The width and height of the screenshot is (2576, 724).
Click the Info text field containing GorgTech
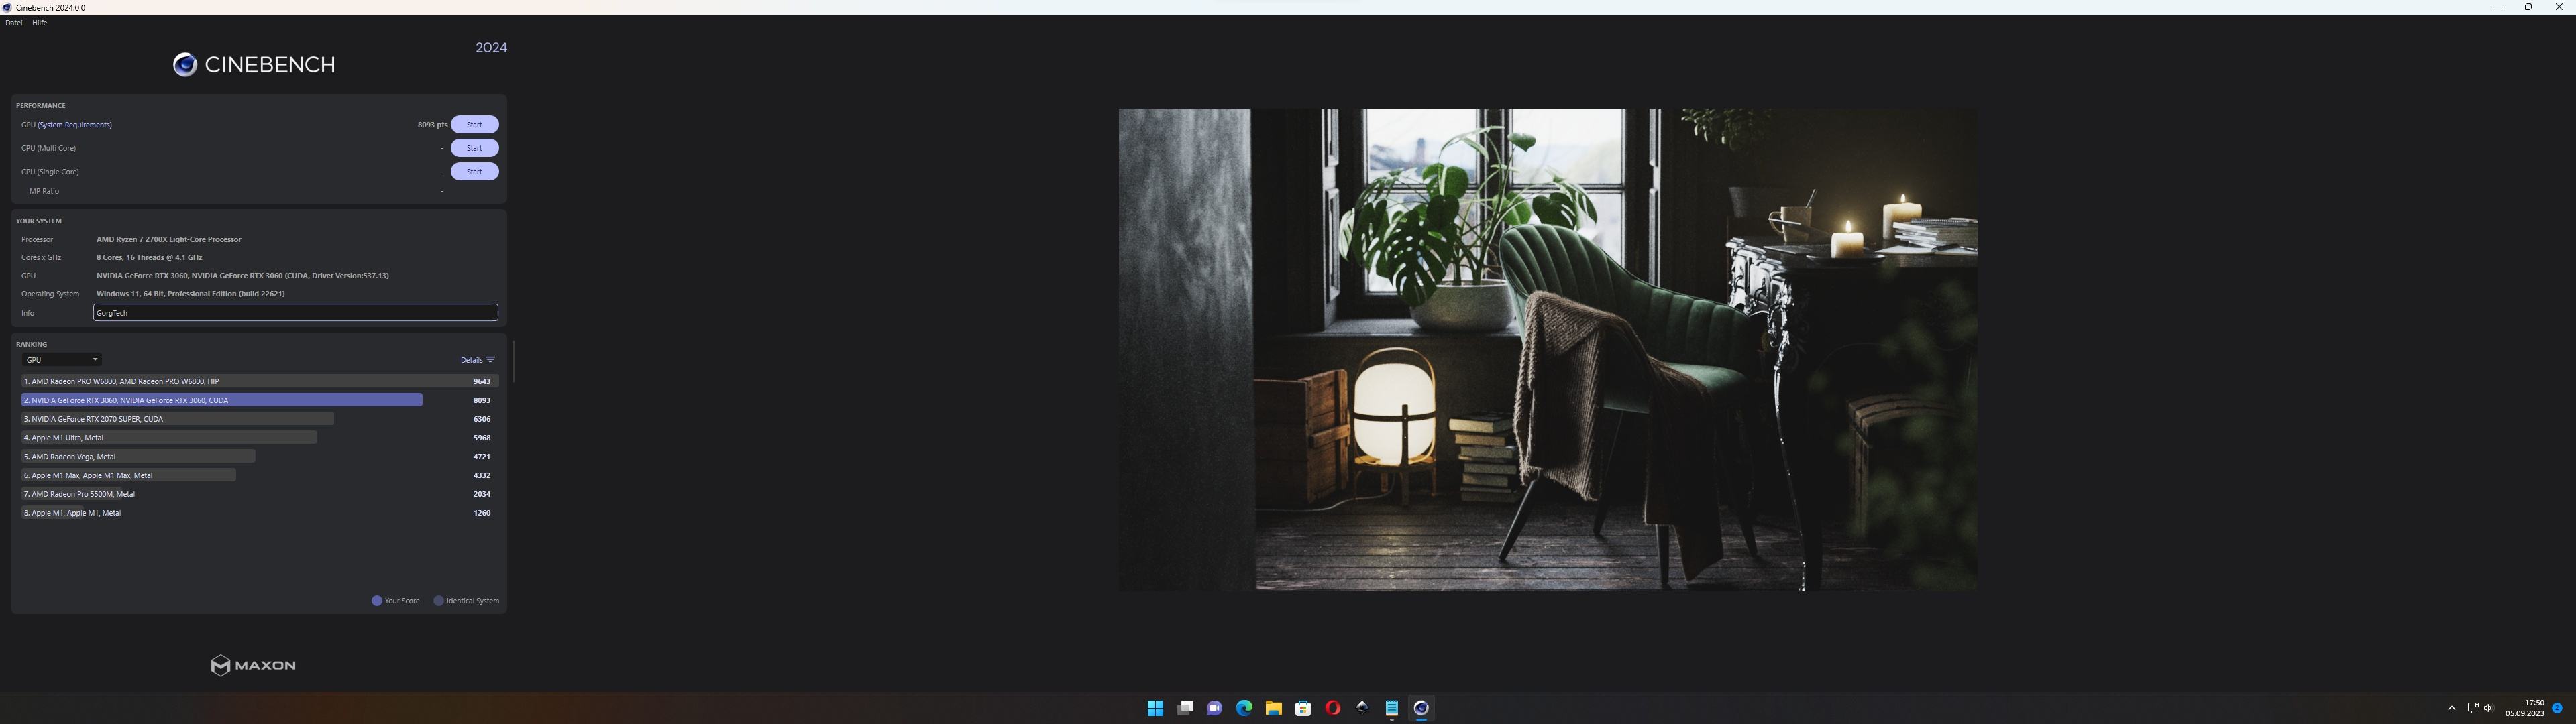pos(295,313)
